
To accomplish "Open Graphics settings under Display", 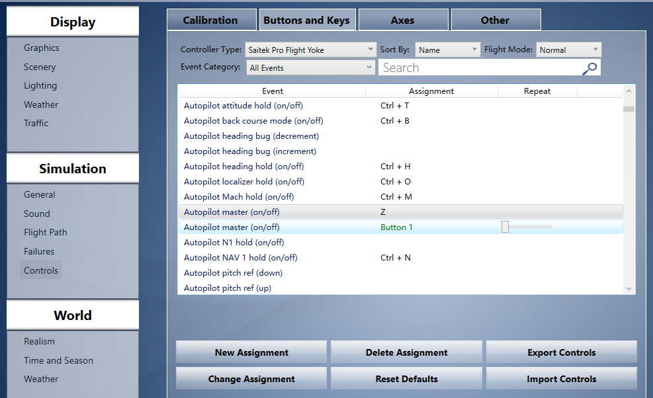I will pos(42,48).
